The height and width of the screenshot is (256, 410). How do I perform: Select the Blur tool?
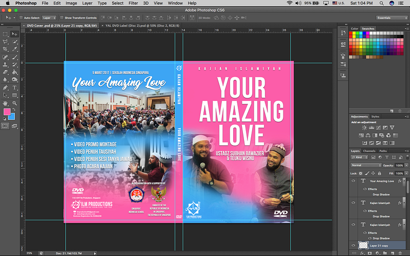pyautogui.click(x=5, y=80)
